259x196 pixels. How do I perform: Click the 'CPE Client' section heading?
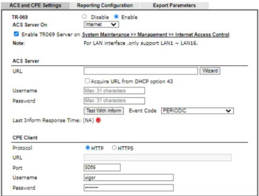tap(25, 138)
